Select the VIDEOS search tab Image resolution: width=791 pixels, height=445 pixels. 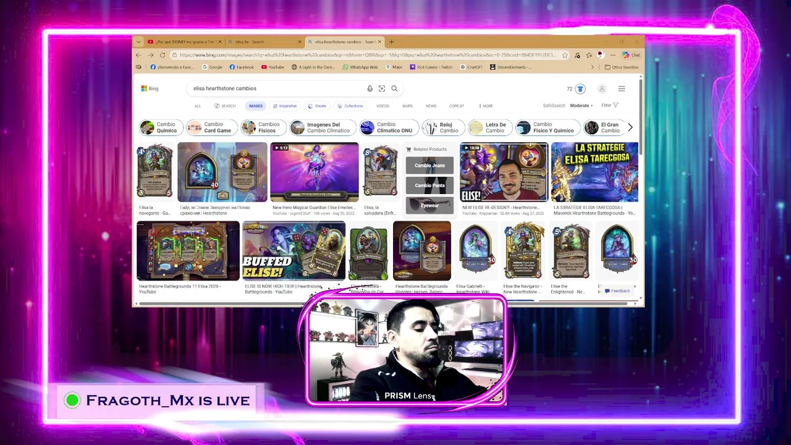tap(383, 106)
